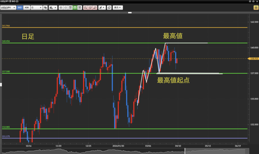Switch price display to BID
The width and height of the screenshot is (259, 154).
tap(20, 8)
